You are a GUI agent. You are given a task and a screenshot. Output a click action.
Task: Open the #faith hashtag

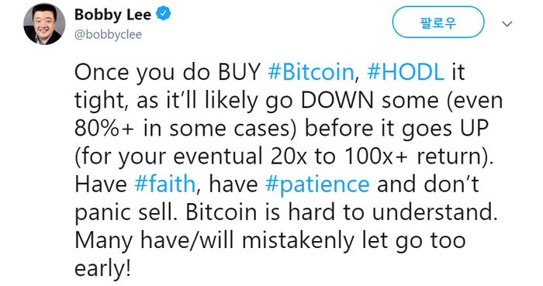point(164,184)
